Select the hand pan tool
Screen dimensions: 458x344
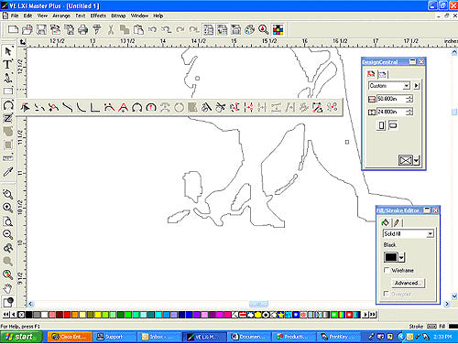(x=7, y=287)
